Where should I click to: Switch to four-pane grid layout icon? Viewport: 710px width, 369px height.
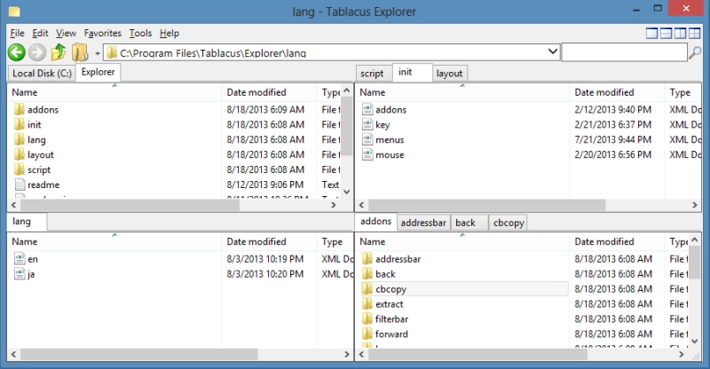(694, 33)
